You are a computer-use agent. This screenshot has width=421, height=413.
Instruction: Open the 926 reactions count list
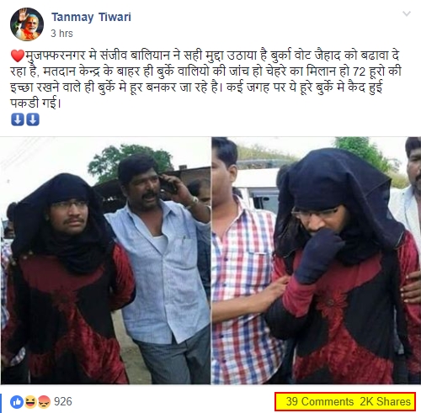63,401
